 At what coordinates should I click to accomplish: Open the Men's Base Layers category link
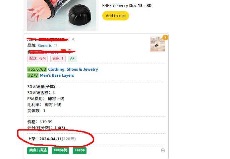[57, 75]
